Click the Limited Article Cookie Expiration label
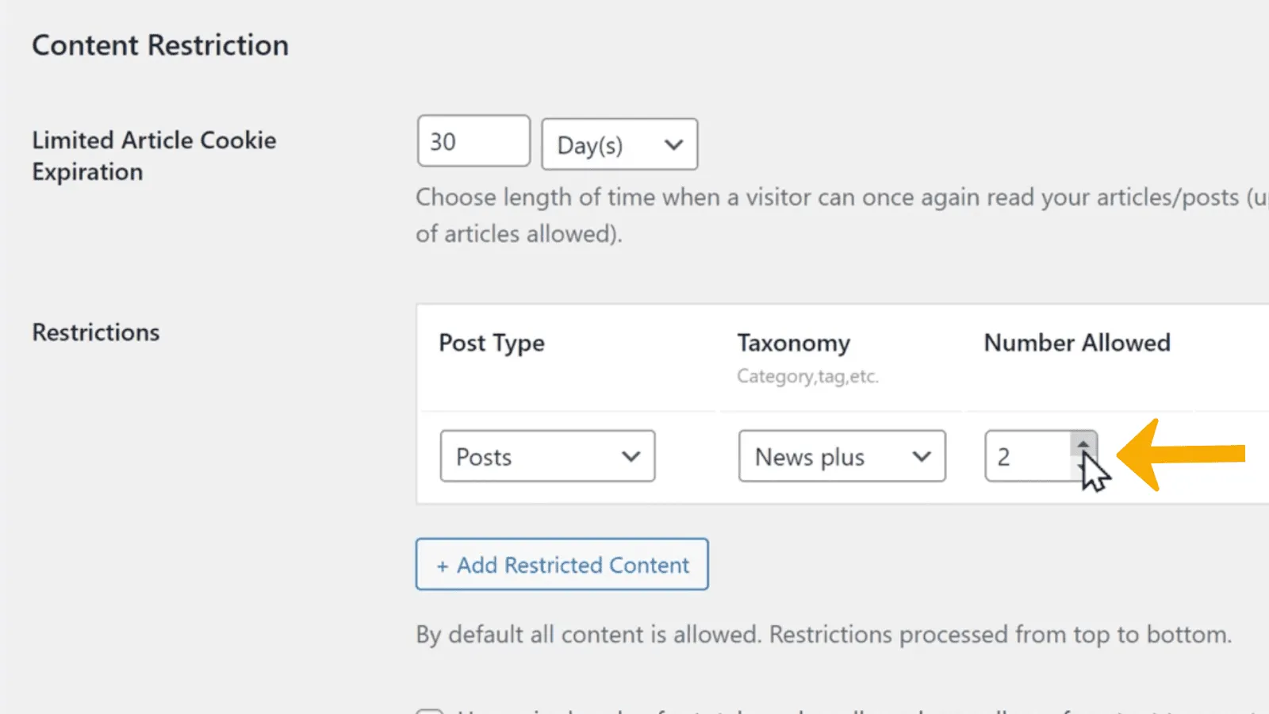 tap(154, 155)
